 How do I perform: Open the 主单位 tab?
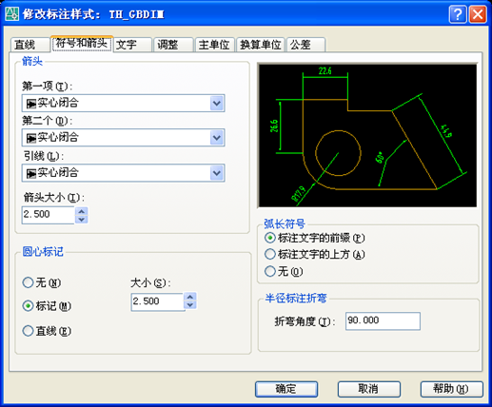pyautogui.click(x=214, y=45)
